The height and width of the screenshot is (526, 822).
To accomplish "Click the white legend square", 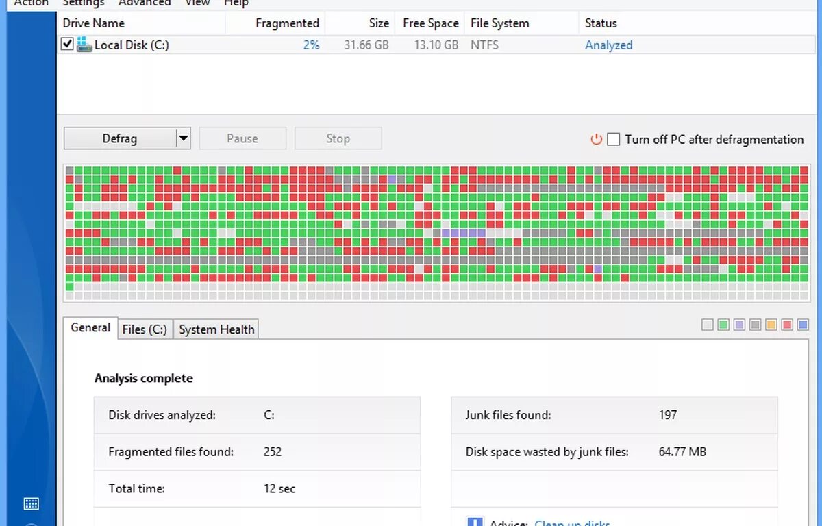I will (708, 325).
